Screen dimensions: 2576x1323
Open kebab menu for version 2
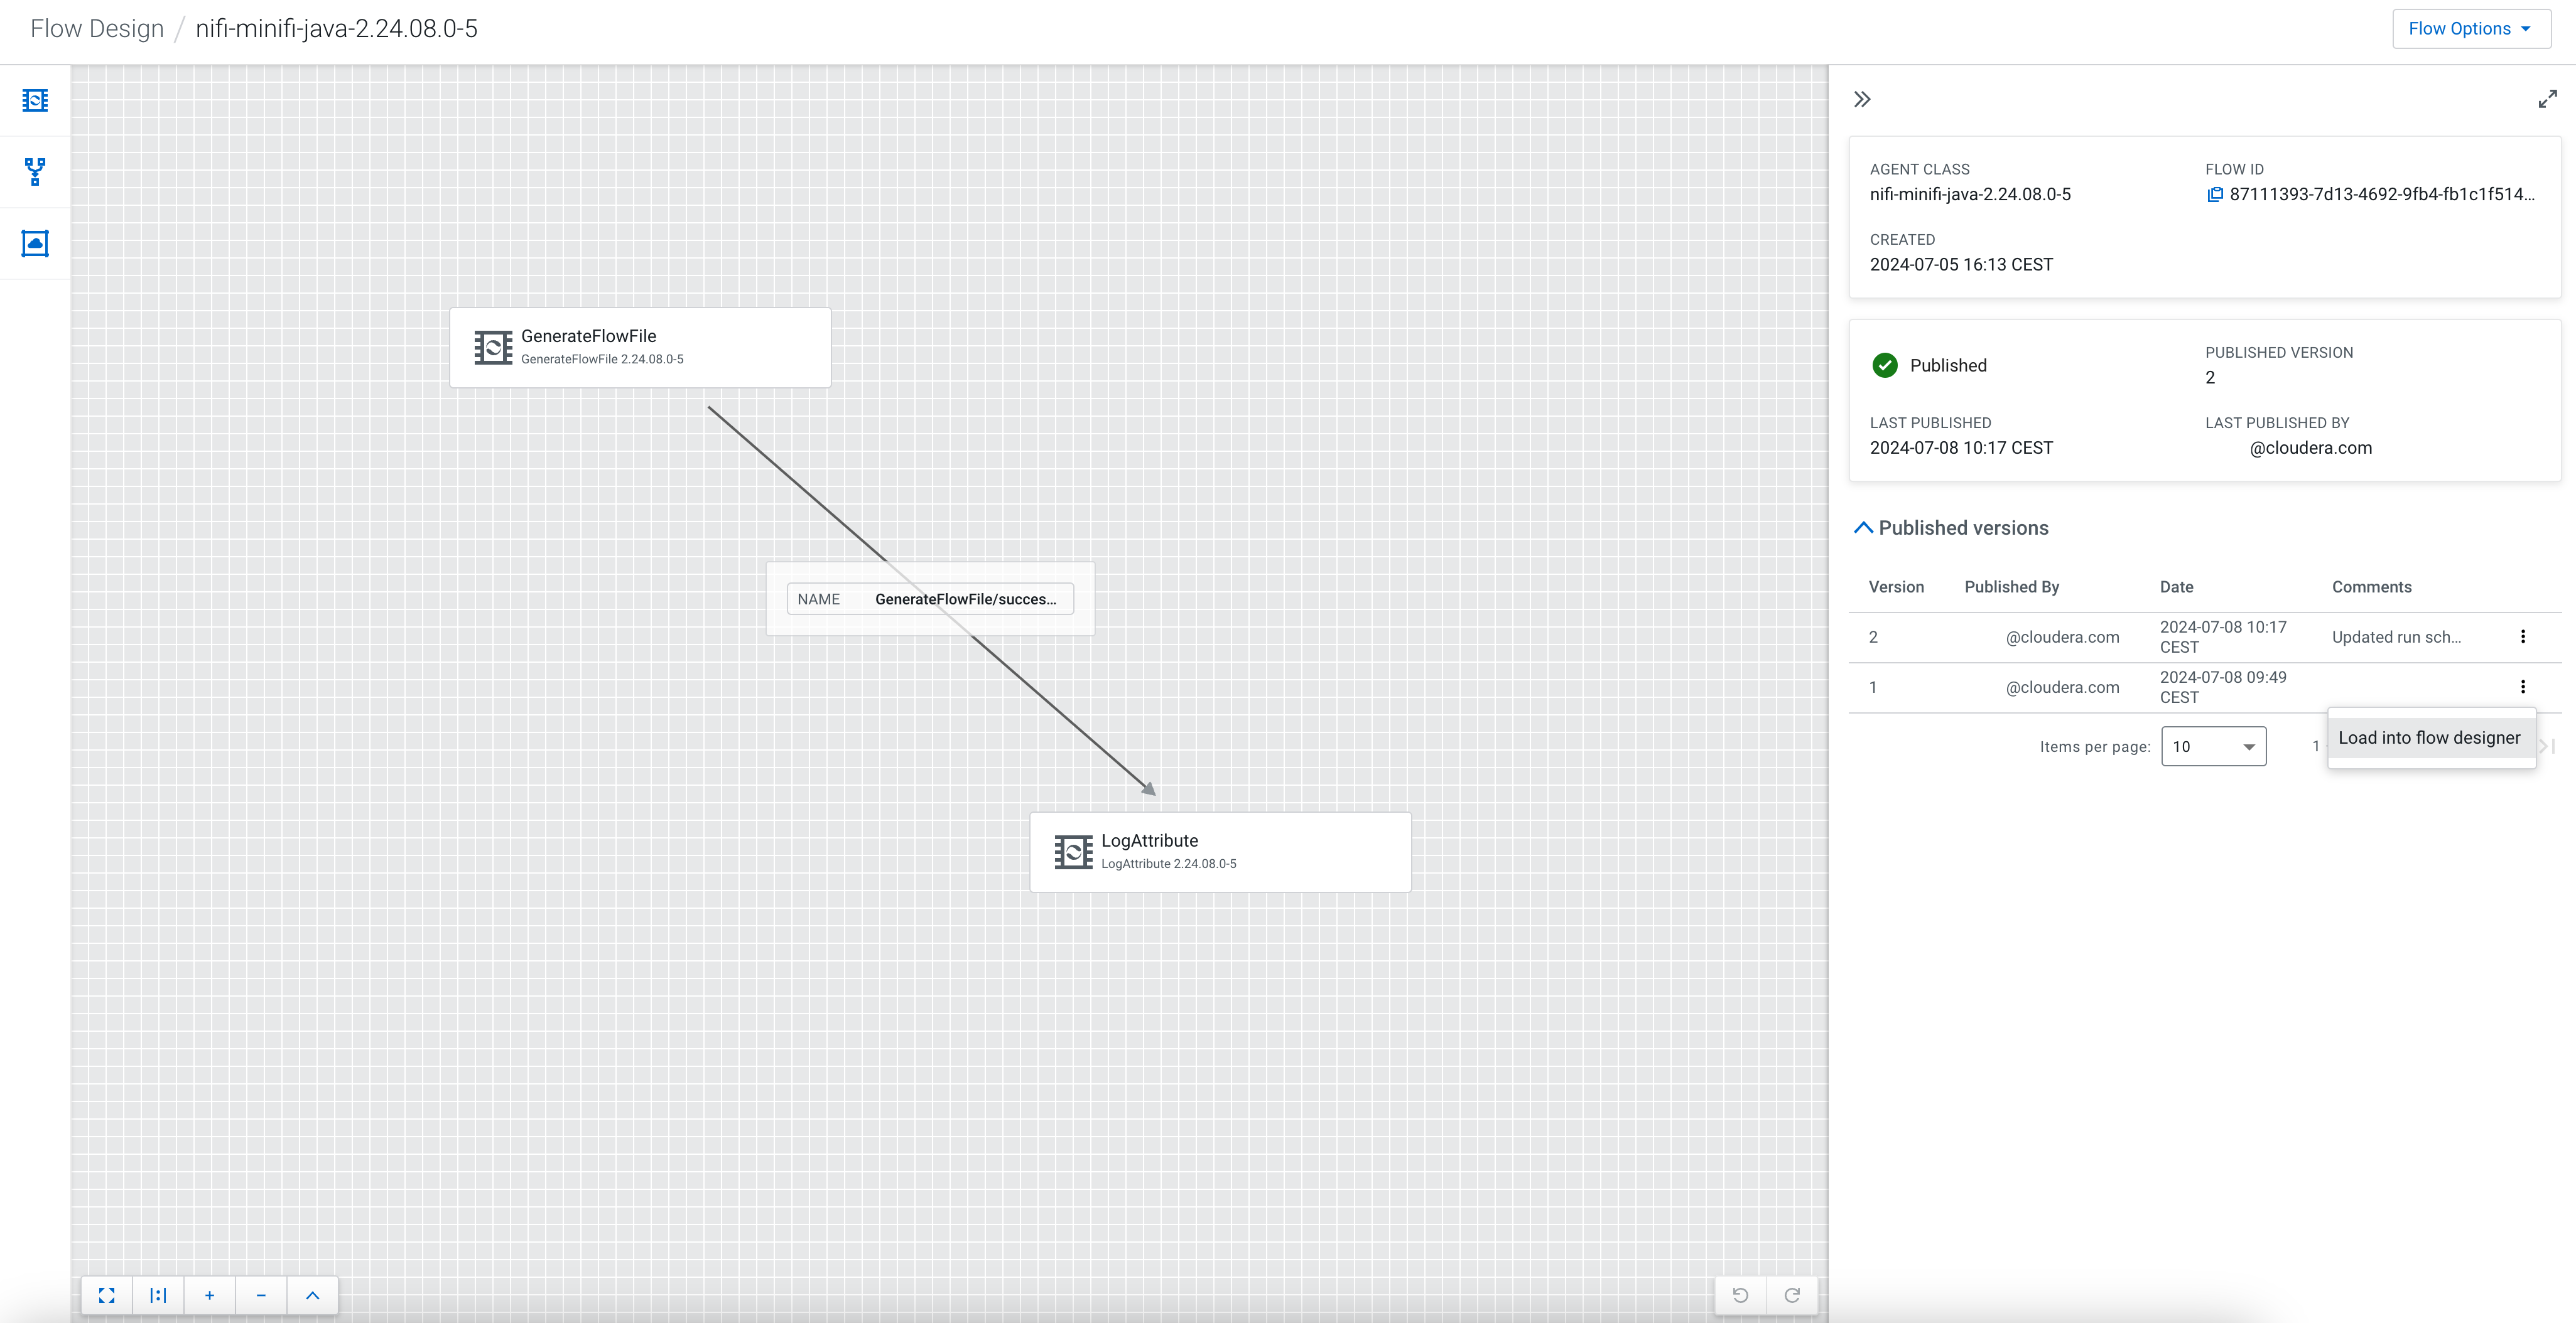(2523, 636)
